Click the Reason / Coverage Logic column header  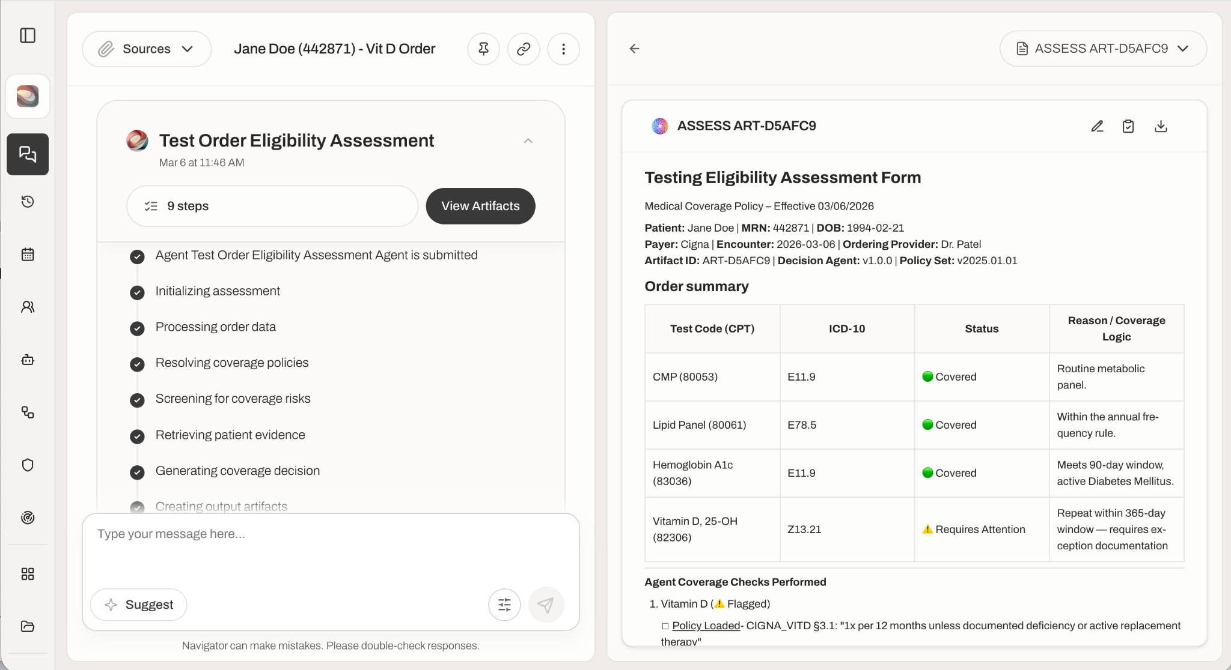(x=1116, y=328)
